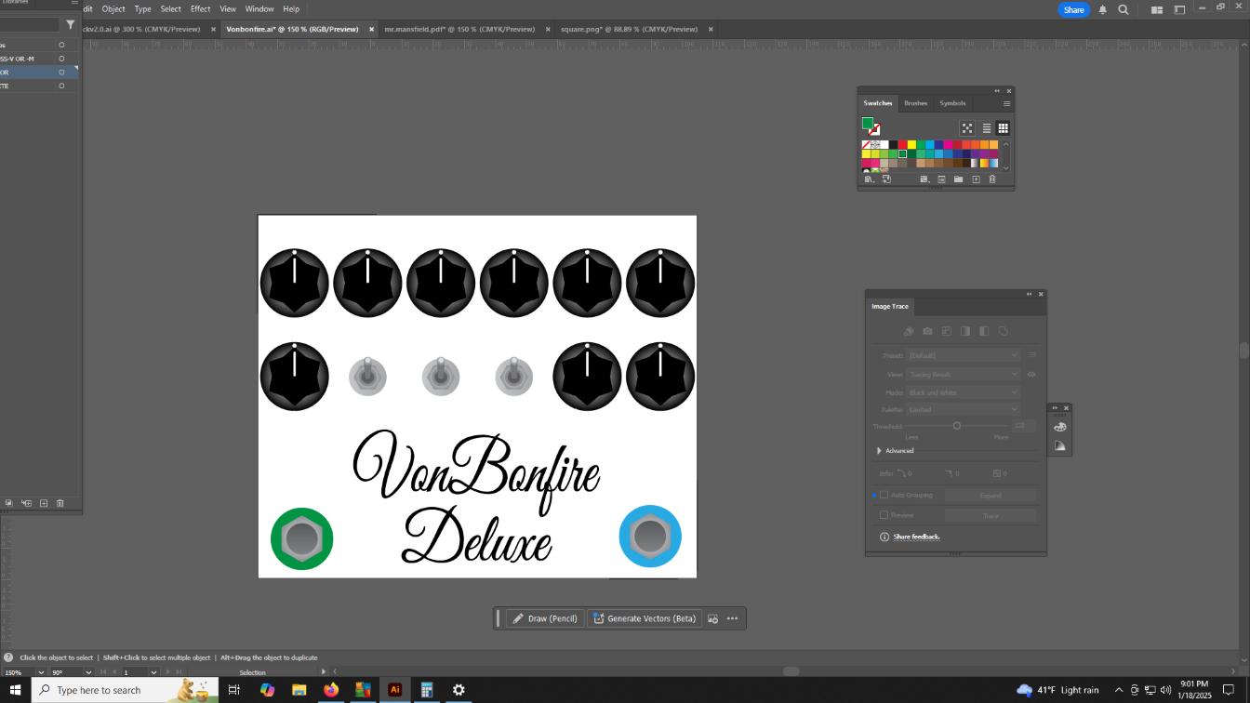Open the Color Guide palette icon
This screenshot has width=1250, height=703.
point(1059,427)
